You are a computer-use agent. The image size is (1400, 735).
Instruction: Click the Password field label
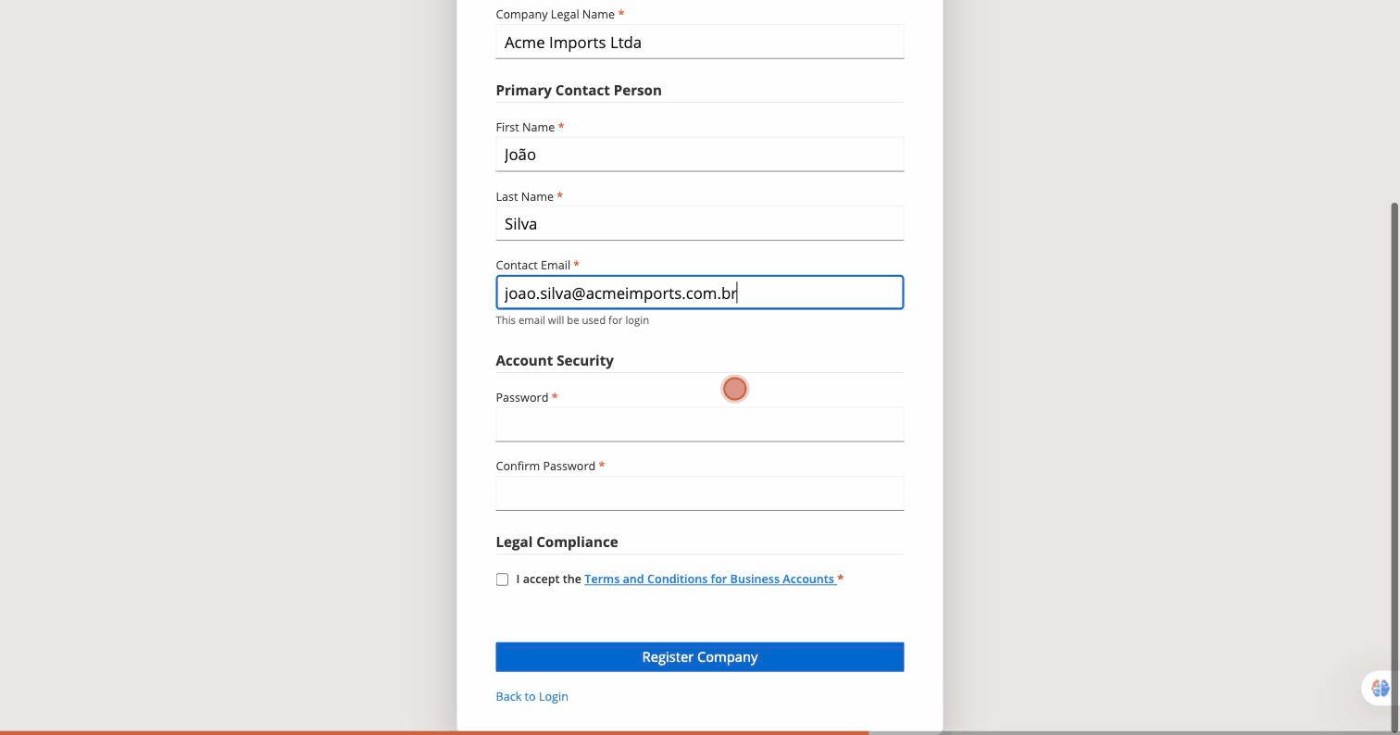(522, 397)
